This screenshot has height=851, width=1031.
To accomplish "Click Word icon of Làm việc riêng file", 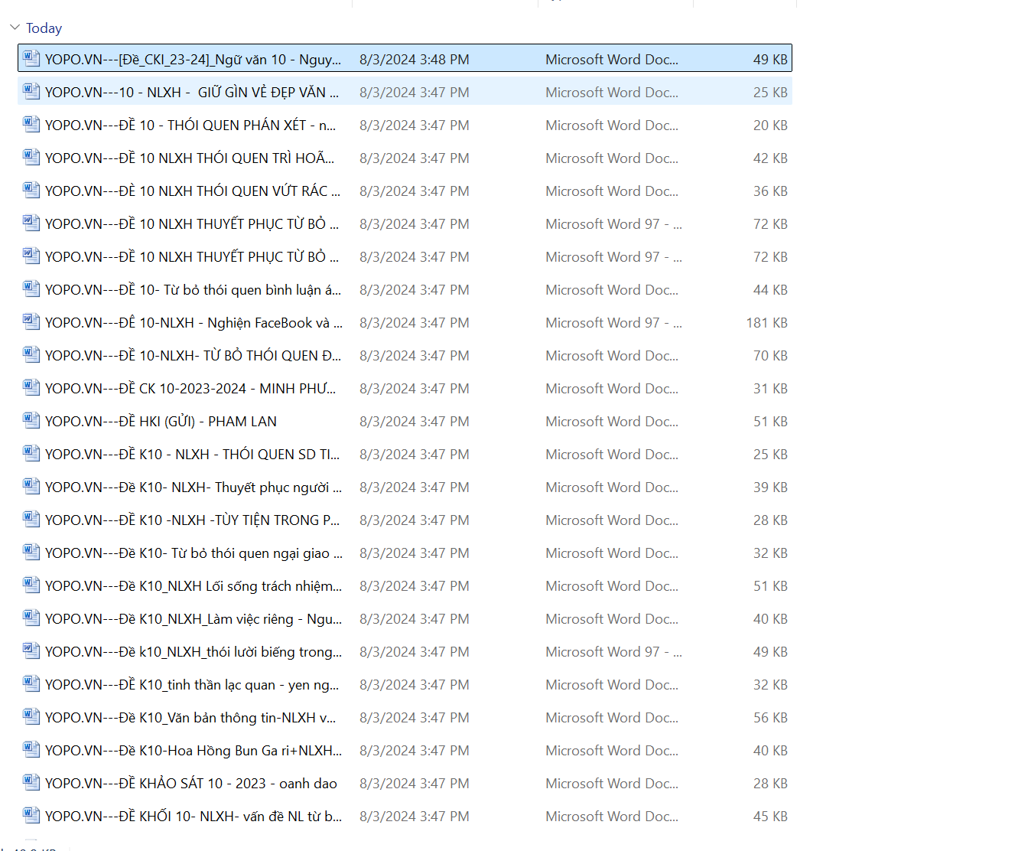I will point(31,618).
